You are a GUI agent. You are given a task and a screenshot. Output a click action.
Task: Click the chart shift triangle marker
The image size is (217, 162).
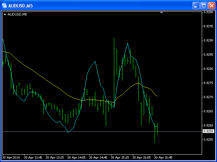[161, 13]
